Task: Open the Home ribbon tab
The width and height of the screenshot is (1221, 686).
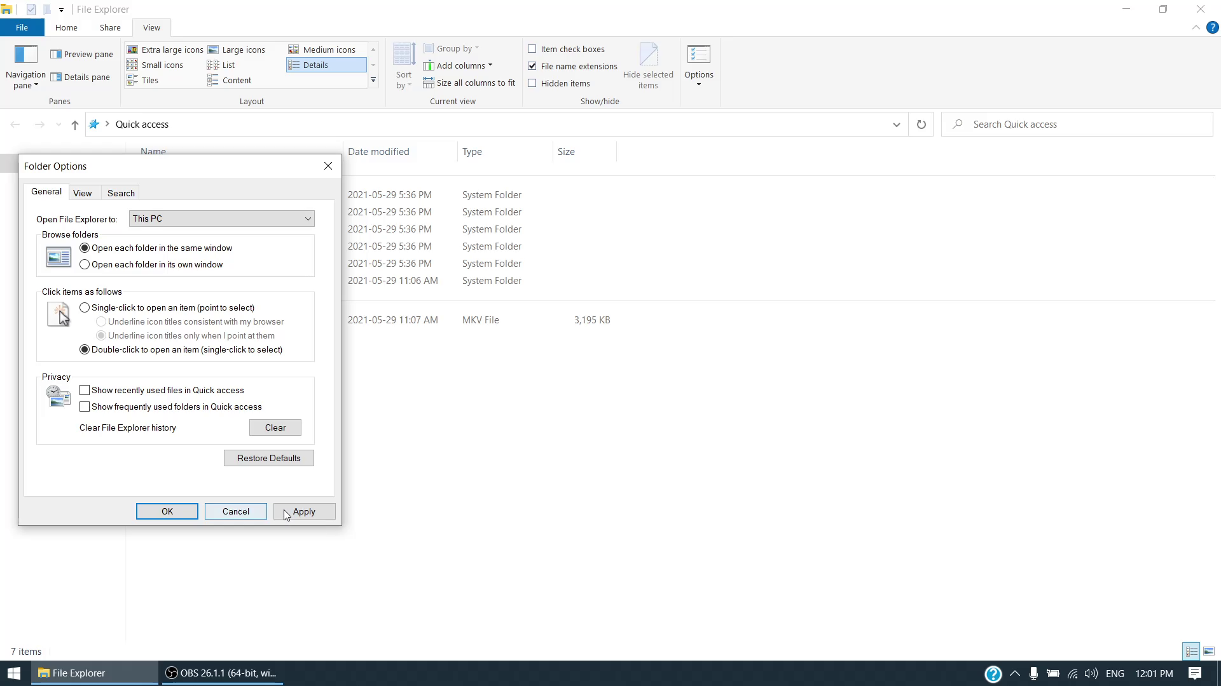Action: pos(66,28)
